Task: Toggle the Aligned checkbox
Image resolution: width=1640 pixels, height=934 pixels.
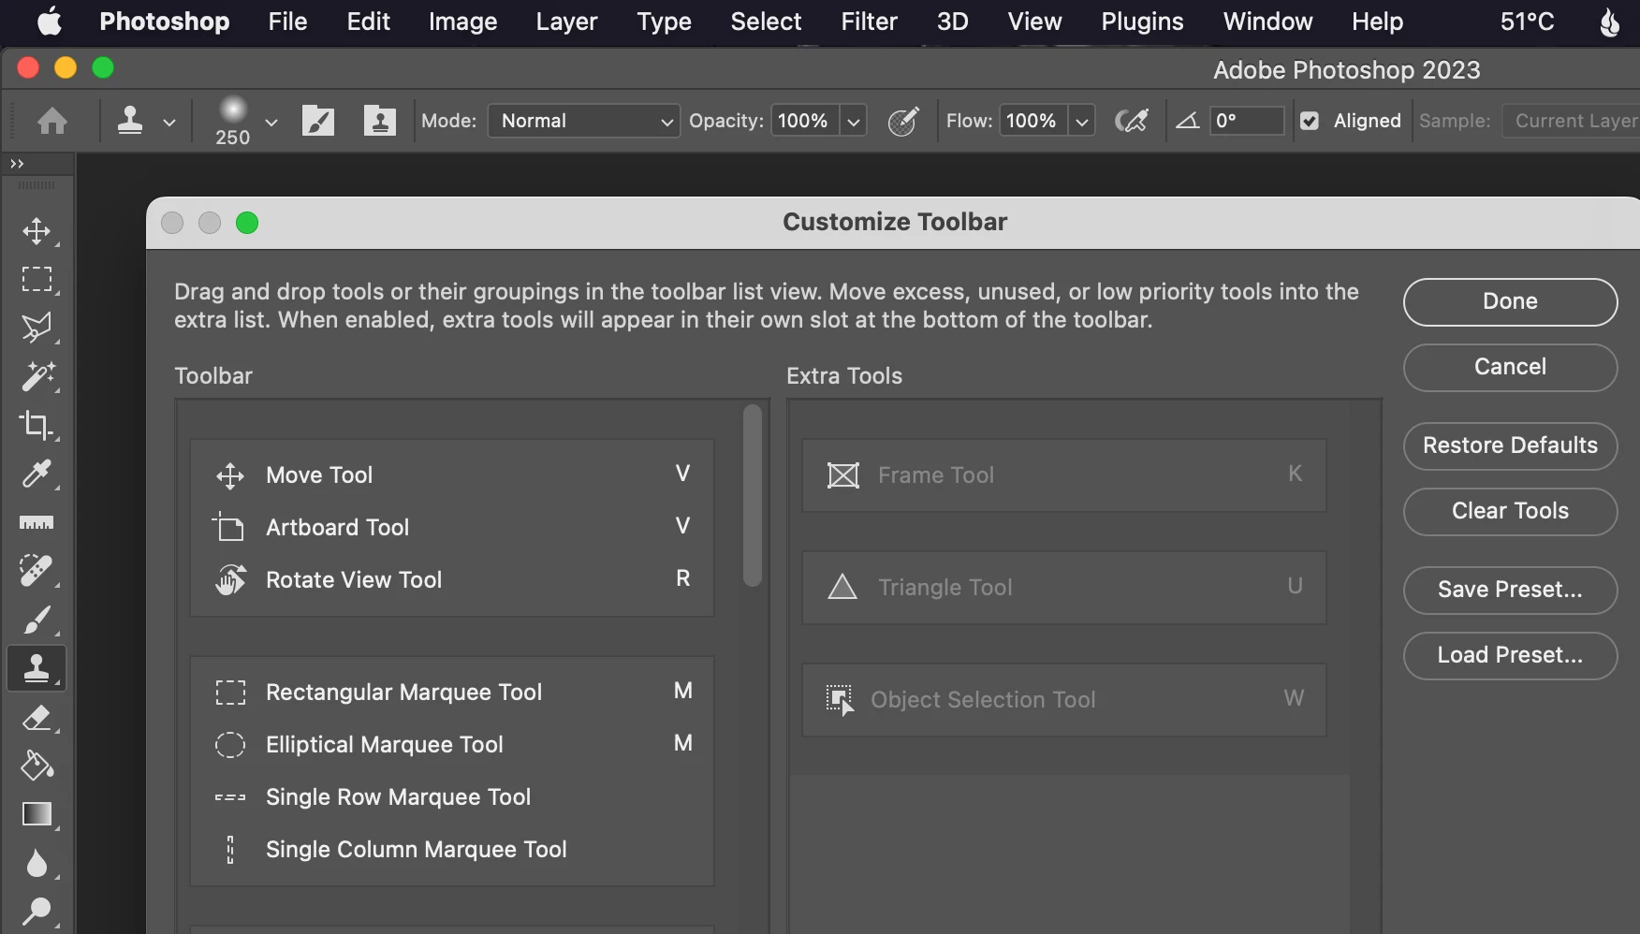Action: pyautogui.click(x=1310, y=121)
